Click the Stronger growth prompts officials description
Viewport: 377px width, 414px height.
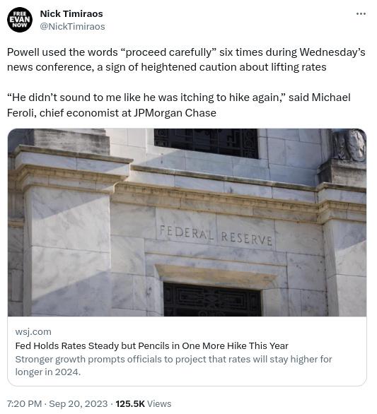[173, 366]
